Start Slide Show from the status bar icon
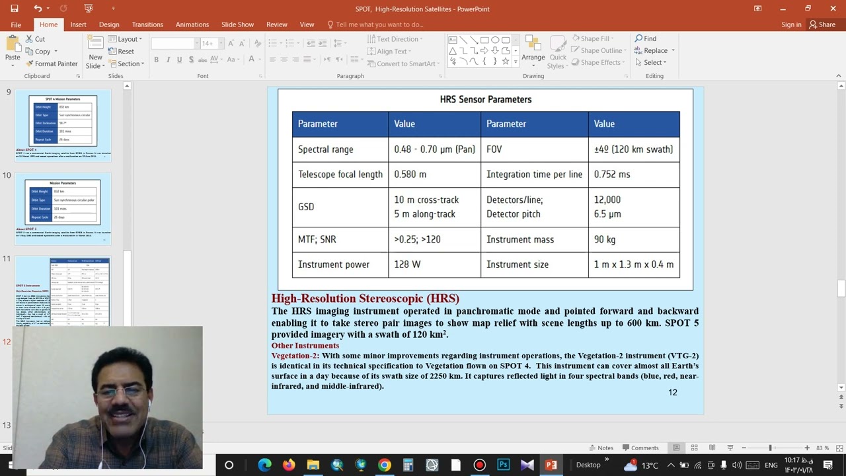 (x=730, y=448)
